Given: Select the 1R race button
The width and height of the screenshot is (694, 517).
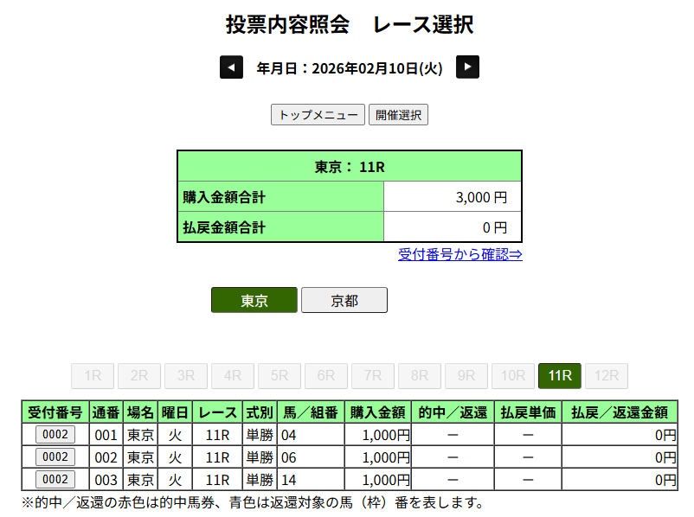Looking at the screenshot, I should click(93, 376).
